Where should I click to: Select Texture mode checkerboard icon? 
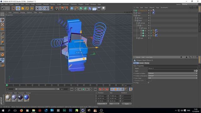coord(2,24)
